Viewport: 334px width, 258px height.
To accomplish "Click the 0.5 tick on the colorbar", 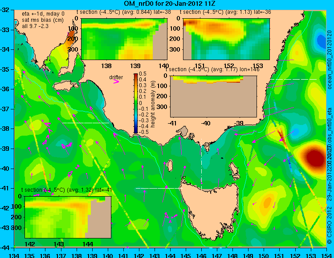I will 143,74.
